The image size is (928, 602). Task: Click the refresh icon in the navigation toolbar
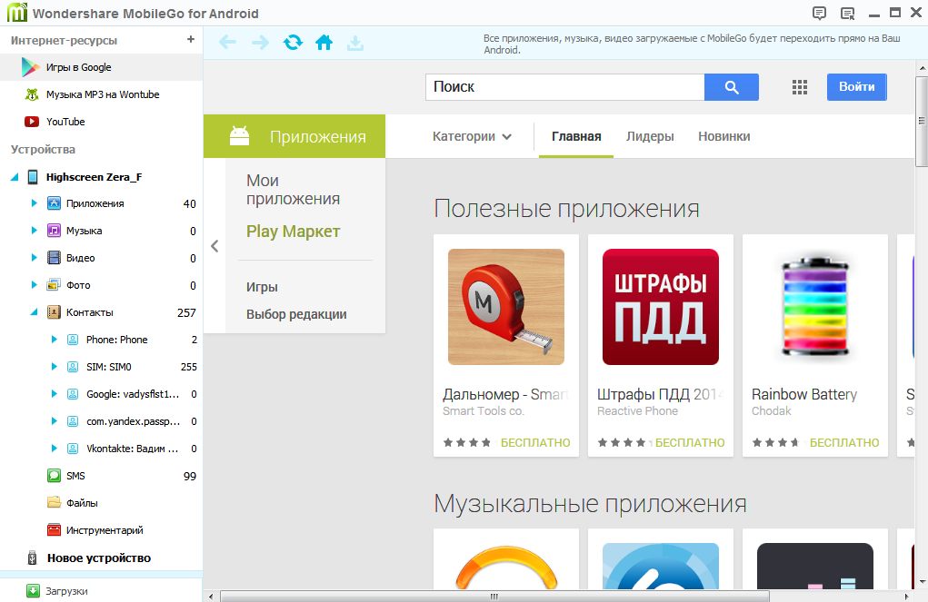pos(293,43)
